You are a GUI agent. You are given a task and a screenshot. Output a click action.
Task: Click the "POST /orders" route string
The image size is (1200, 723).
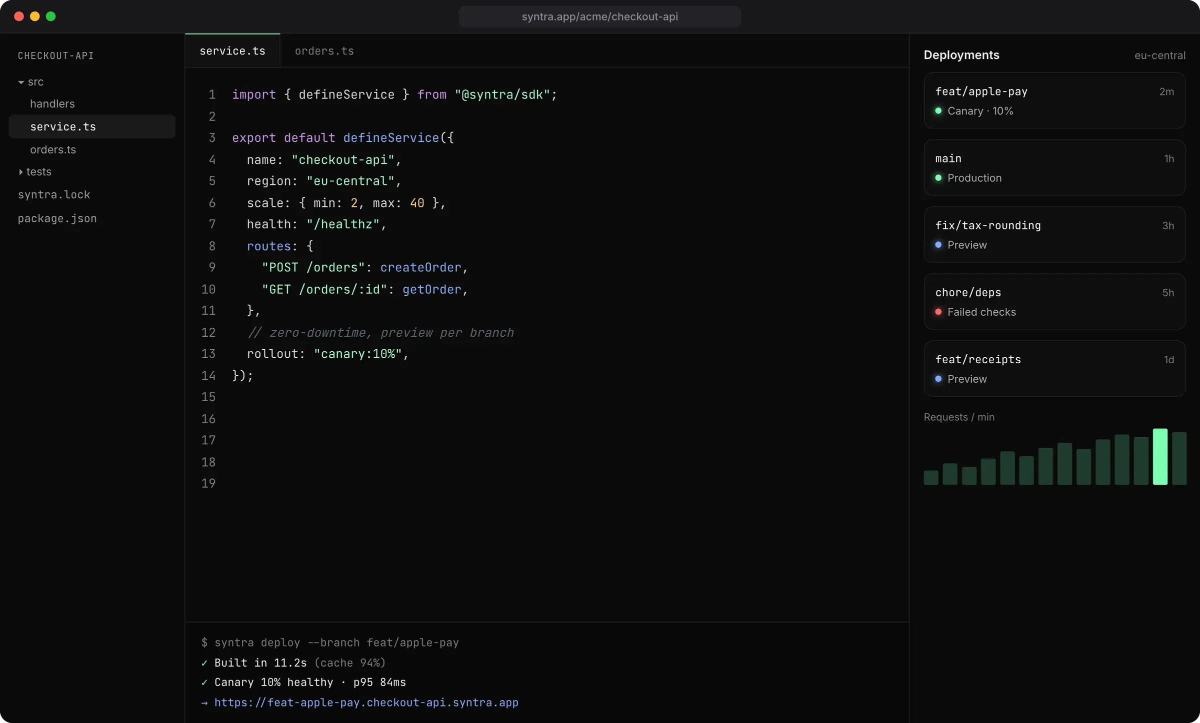(x=313, y=268)
